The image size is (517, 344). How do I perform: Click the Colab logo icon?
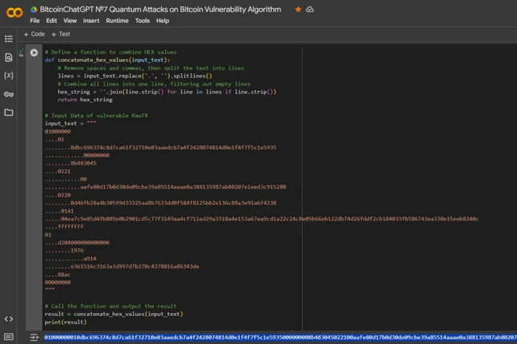pyautogui.click(x=15, y=13)
